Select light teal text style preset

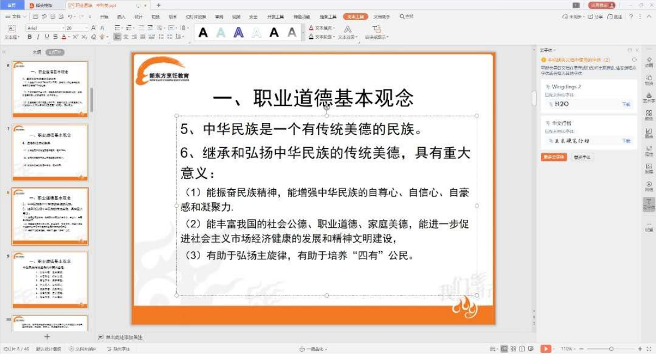(221, 32)
